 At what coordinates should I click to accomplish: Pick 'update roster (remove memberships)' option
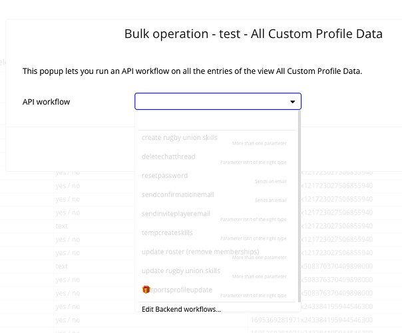tap(200, 252)
